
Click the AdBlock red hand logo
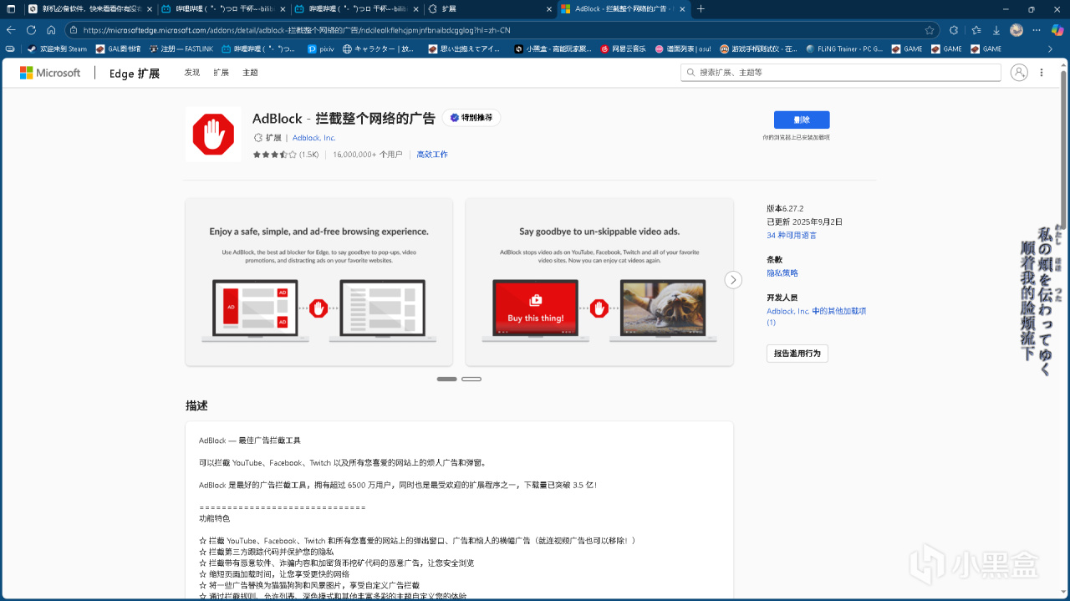point(213,134)
